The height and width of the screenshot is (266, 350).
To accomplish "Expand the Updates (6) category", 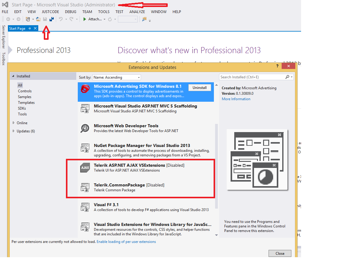I will point(13,131).
